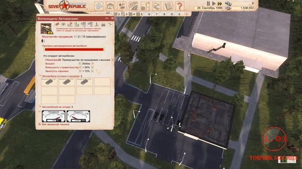
Task: Click the first blue connection lines icon
Action: 84,24
